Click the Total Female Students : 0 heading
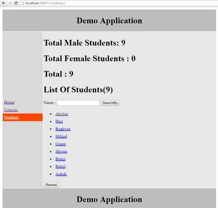This screenshot has width=218, height=208. (x=89, y=58)
